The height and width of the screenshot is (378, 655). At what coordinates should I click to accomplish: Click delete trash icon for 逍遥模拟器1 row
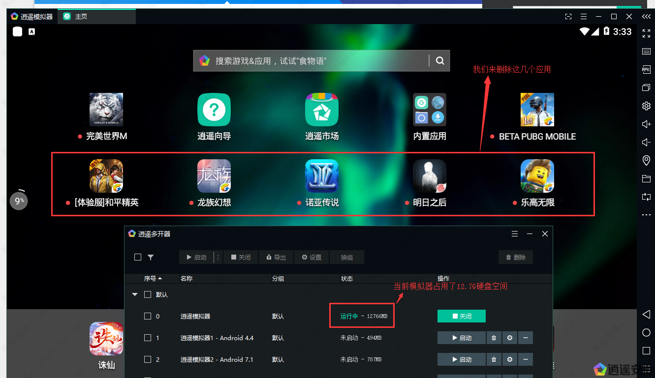tap(494, 338)
